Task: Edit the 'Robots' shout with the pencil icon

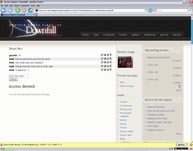Action: point(102,66)
